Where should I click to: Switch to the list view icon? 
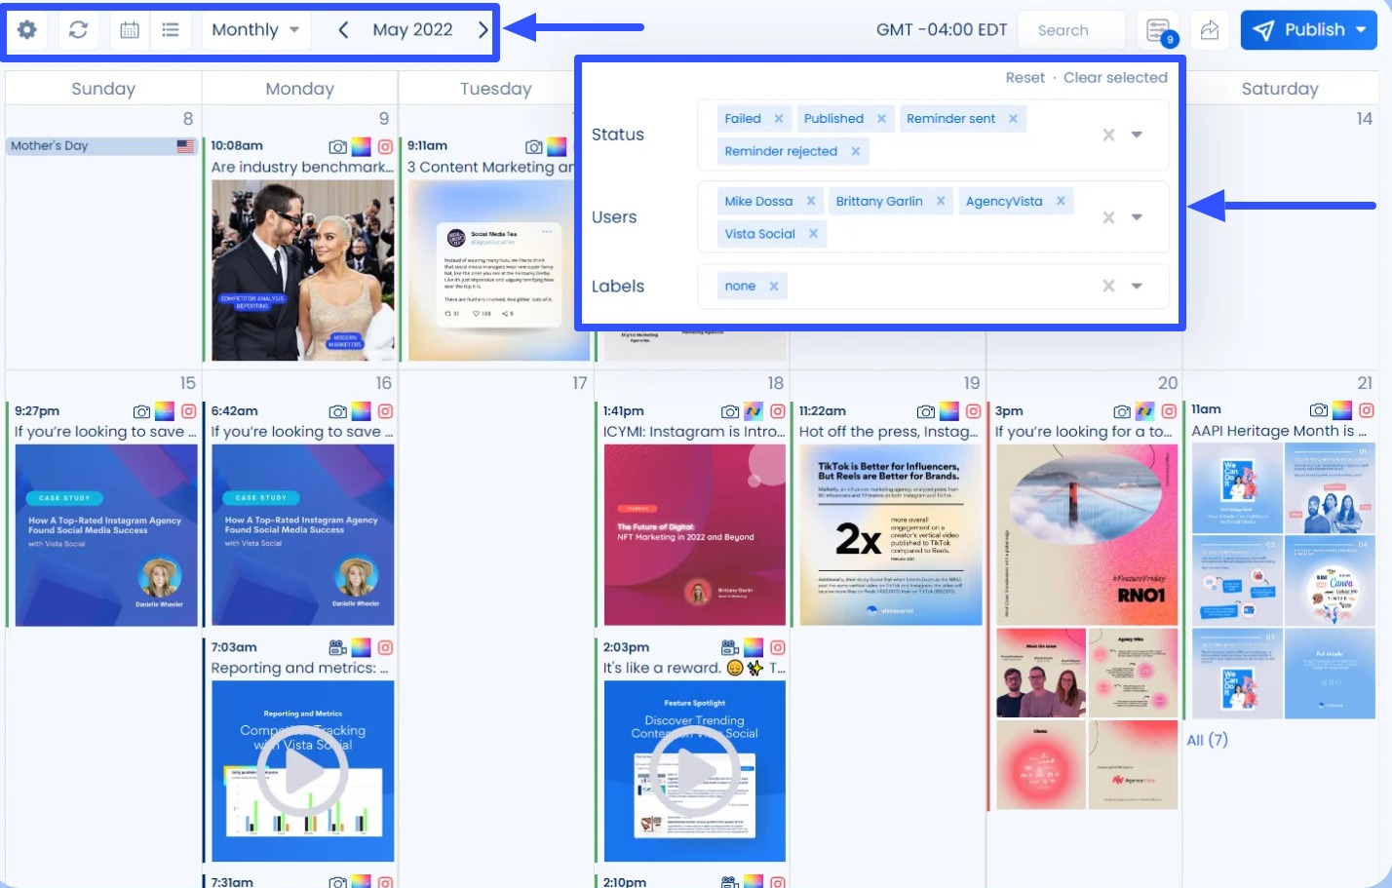170,29
